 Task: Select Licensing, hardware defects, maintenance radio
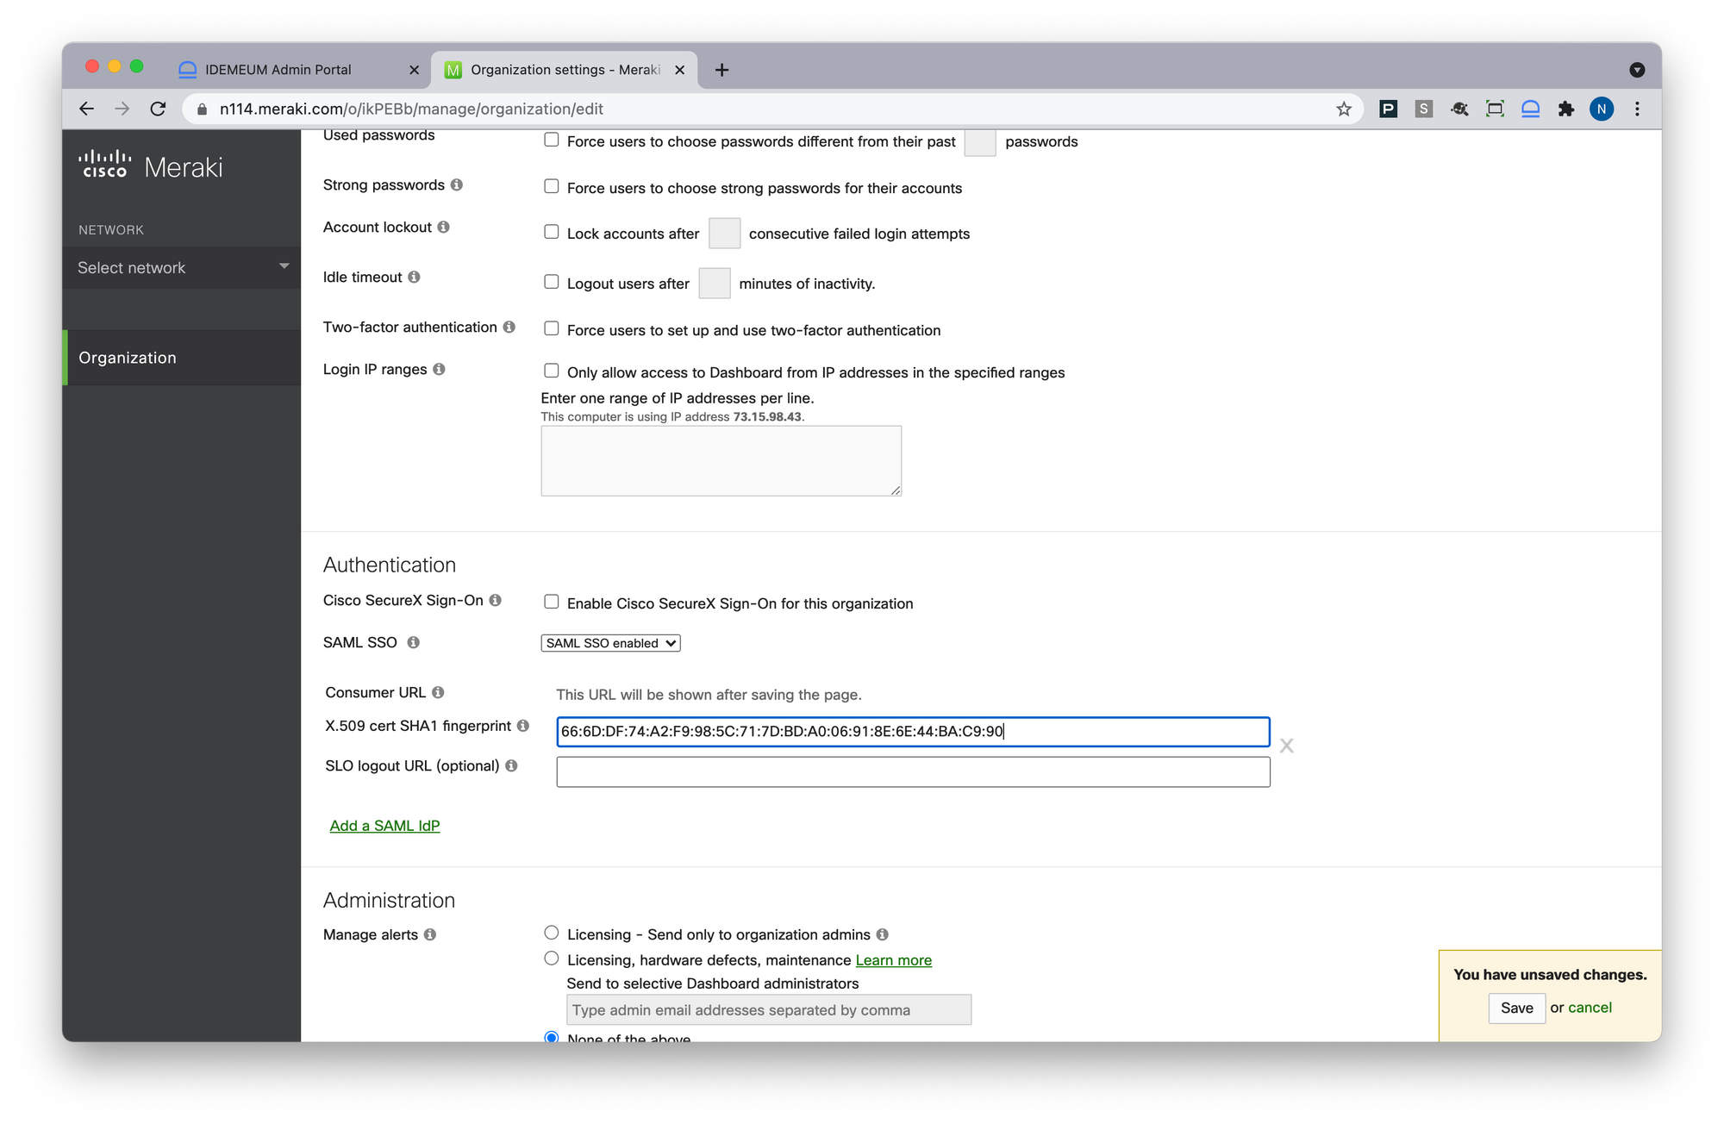(x=552, y=959)
